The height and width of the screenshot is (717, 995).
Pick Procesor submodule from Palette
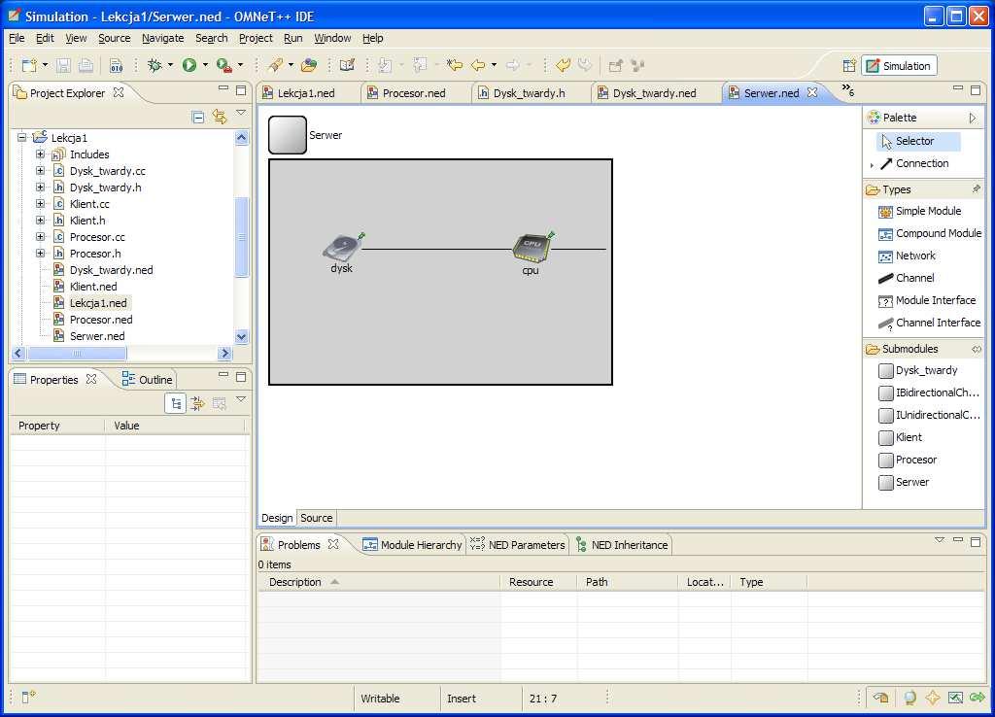[x=908, y=460]
